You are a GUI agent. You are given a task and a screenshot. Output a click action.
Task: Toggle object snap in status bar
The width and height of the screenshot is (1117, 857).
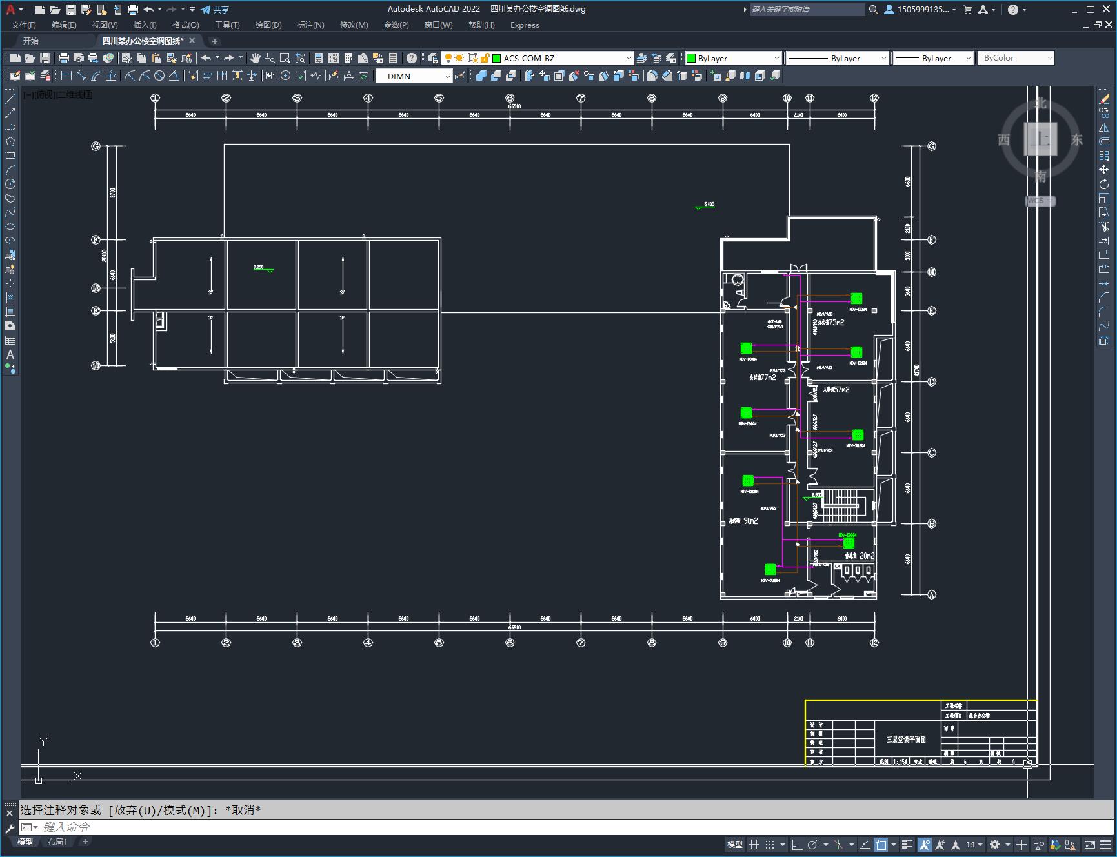pyautogui.click(x=881, y=844)
